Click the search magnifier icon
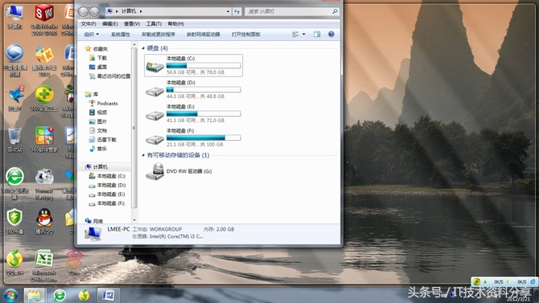The height and width of the screenshot is (303, 539). click(335, 12)
